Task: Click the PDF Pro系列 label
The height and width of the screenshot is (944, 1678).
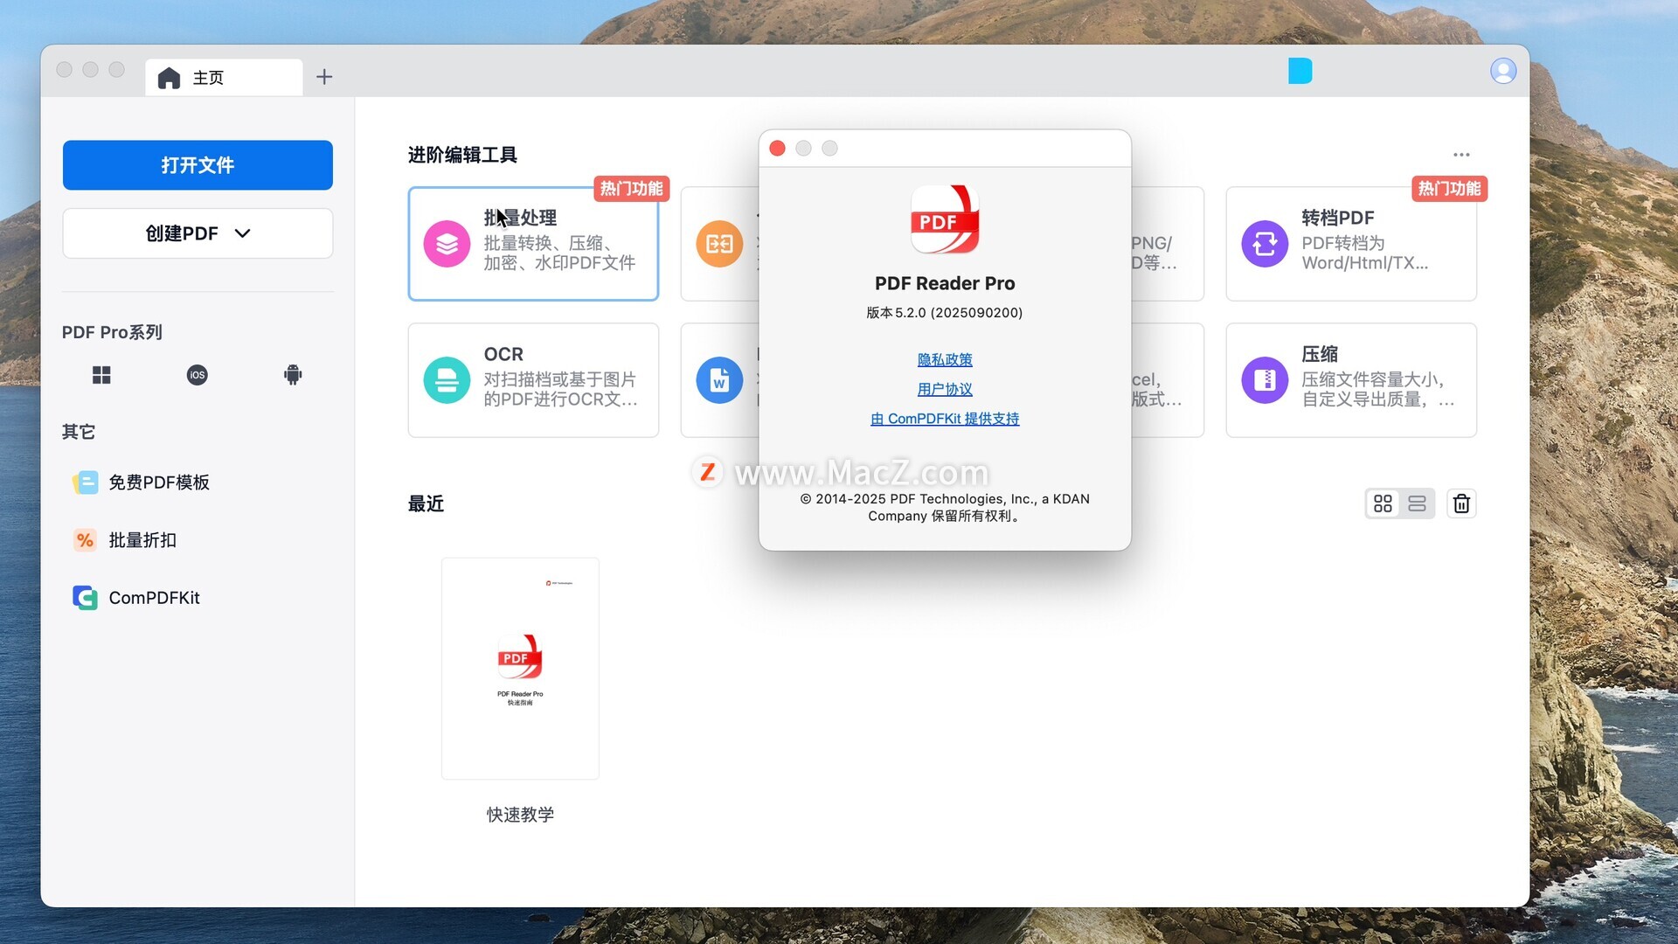Action: click(112, 332)
